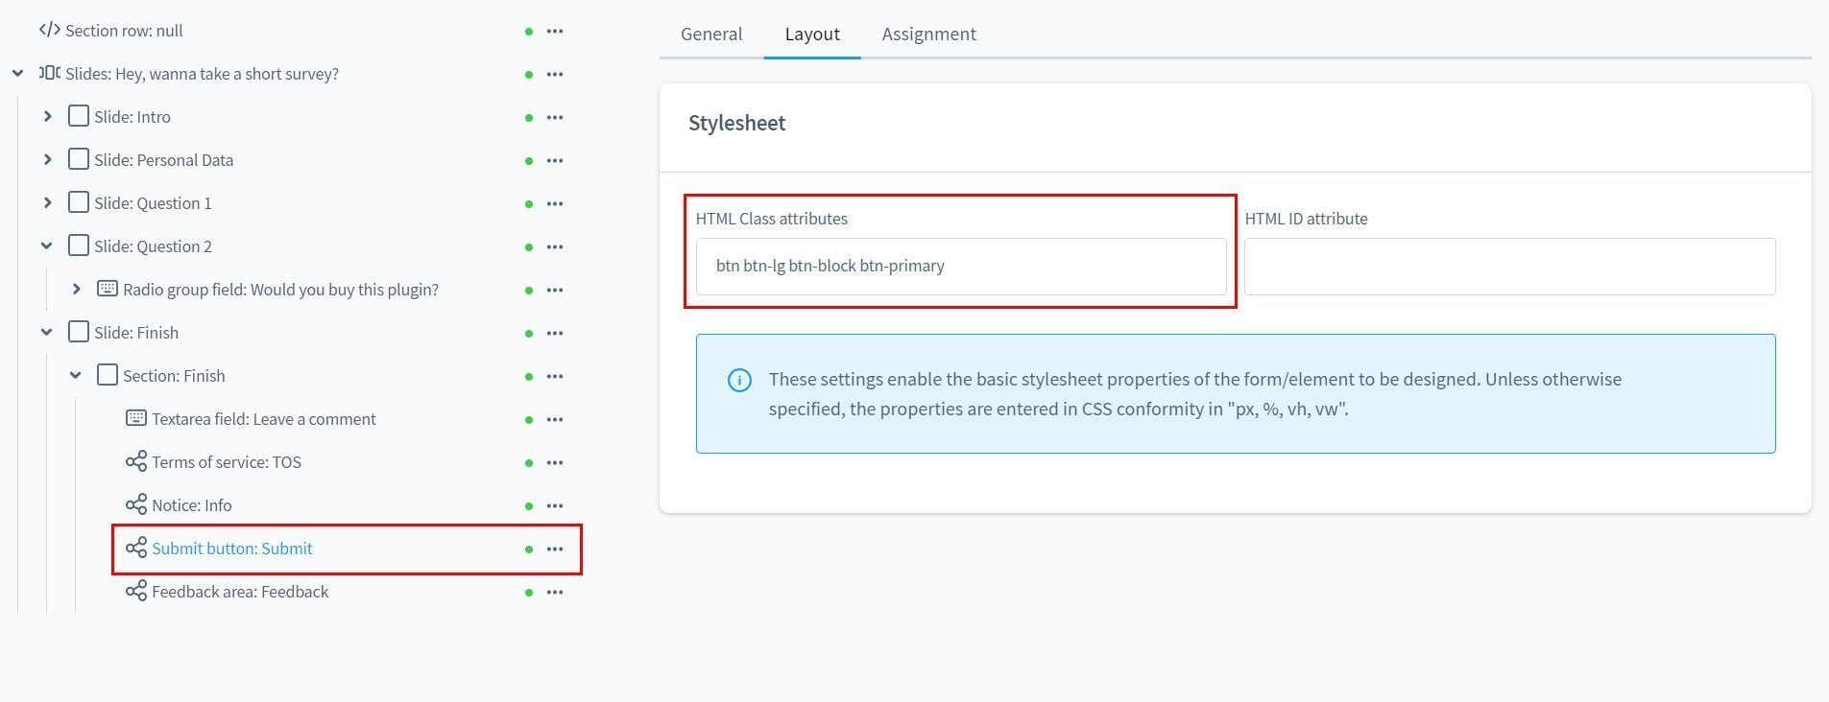Open the three-dot menu for Slide: Intro
The width and height of the screenshot is (1829, 702).
pyautogui.click(x=555, y=118)
